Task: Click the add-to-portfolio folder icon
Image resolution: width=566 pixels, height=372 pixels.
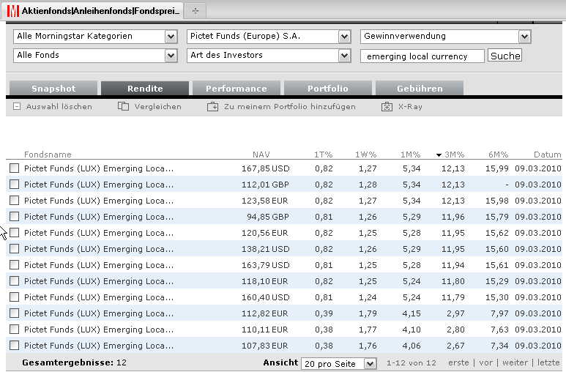Action: [212, 106]
